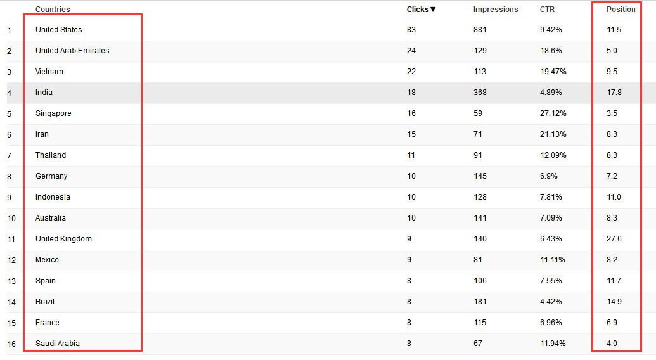Sort by CTR column header
This screenshot has height=360, width=656.
[x=547, y=10]
